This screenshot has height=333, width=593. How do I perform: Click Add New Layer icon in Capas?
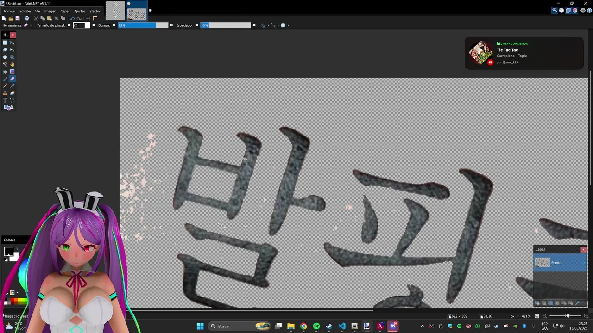coord(537,303)
